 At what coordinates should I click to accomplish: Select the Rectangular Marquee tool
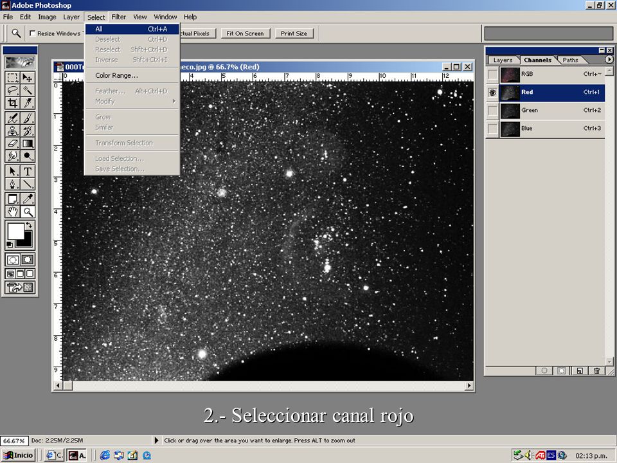[x=13, y=78]
